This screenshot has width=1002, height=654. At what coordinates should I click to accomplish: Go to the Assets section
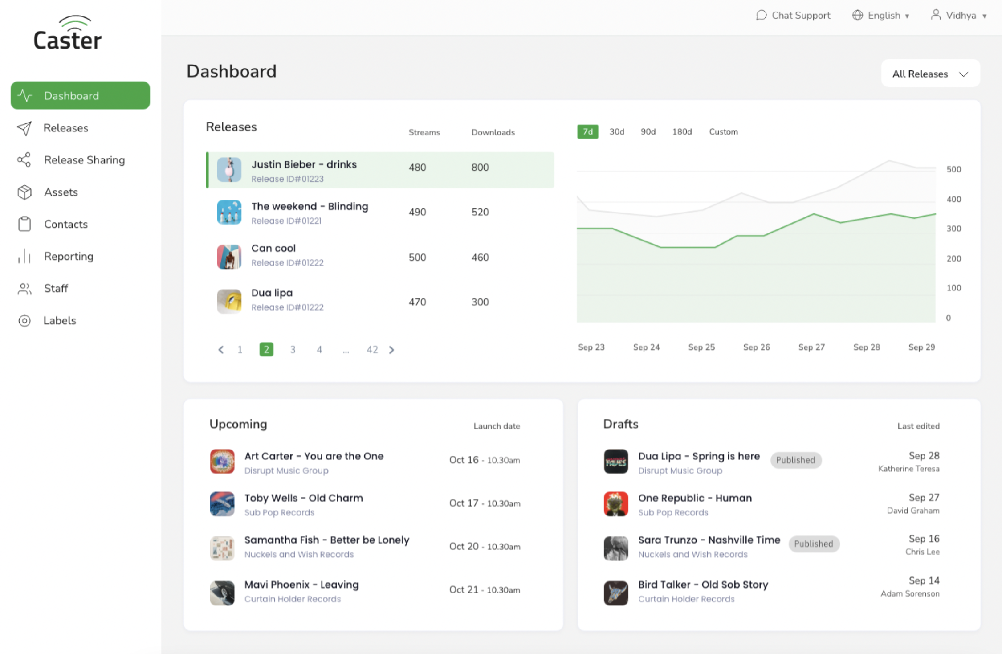(x=61, y=192)
